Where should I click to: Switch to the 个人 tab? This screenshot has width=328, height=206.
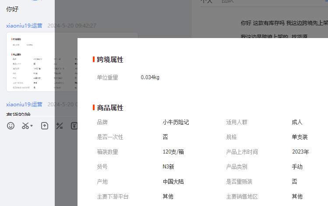(206, 1)
